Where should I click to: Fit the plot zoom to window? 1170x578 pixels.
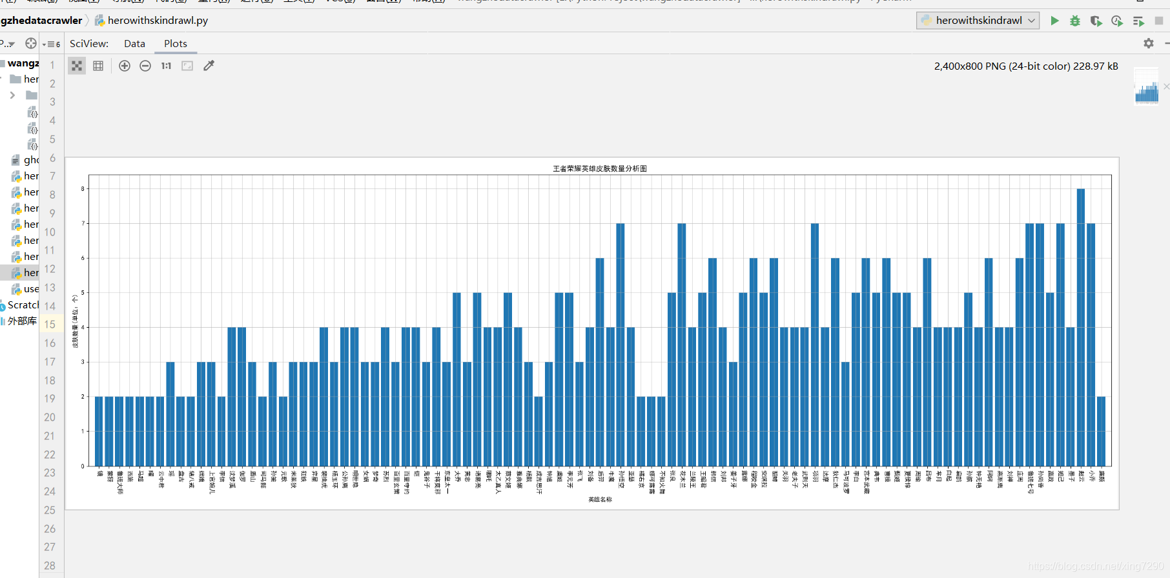click(187, 66)
